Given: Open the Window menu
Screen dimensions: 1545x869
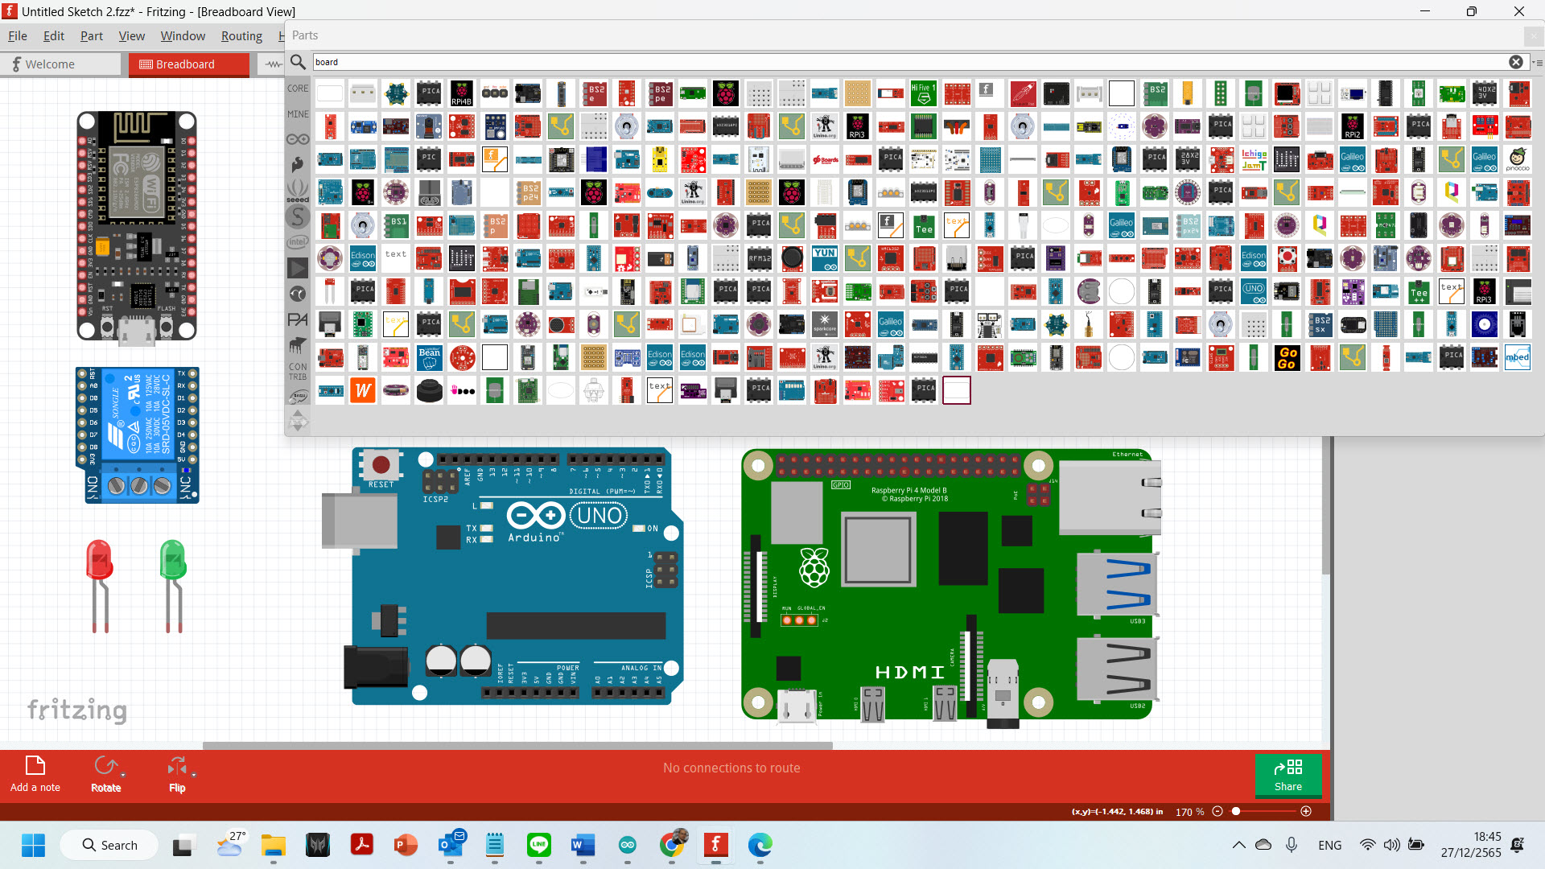Looking at the screenshot, I should 183,35.
